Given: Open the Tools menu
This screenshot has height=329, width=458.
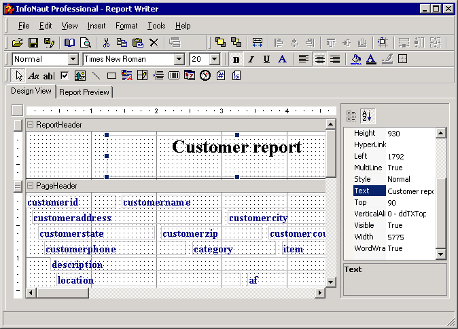Looking at the screenshot, I should click(x=156, y=26).
